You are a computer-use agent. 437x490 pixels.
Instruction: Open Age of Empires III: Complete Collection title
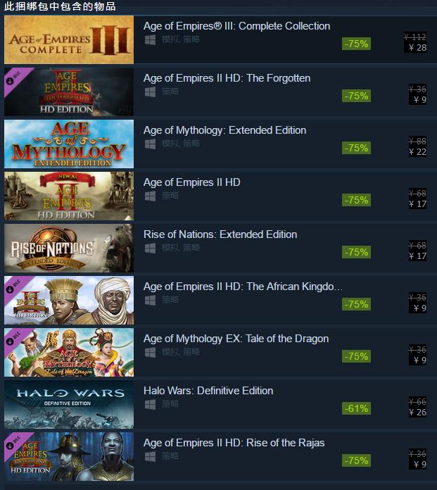[x=236, y=26]
